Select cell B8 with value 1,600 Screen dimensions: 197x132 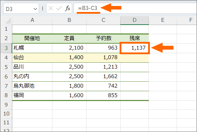(x=69, y=95)
